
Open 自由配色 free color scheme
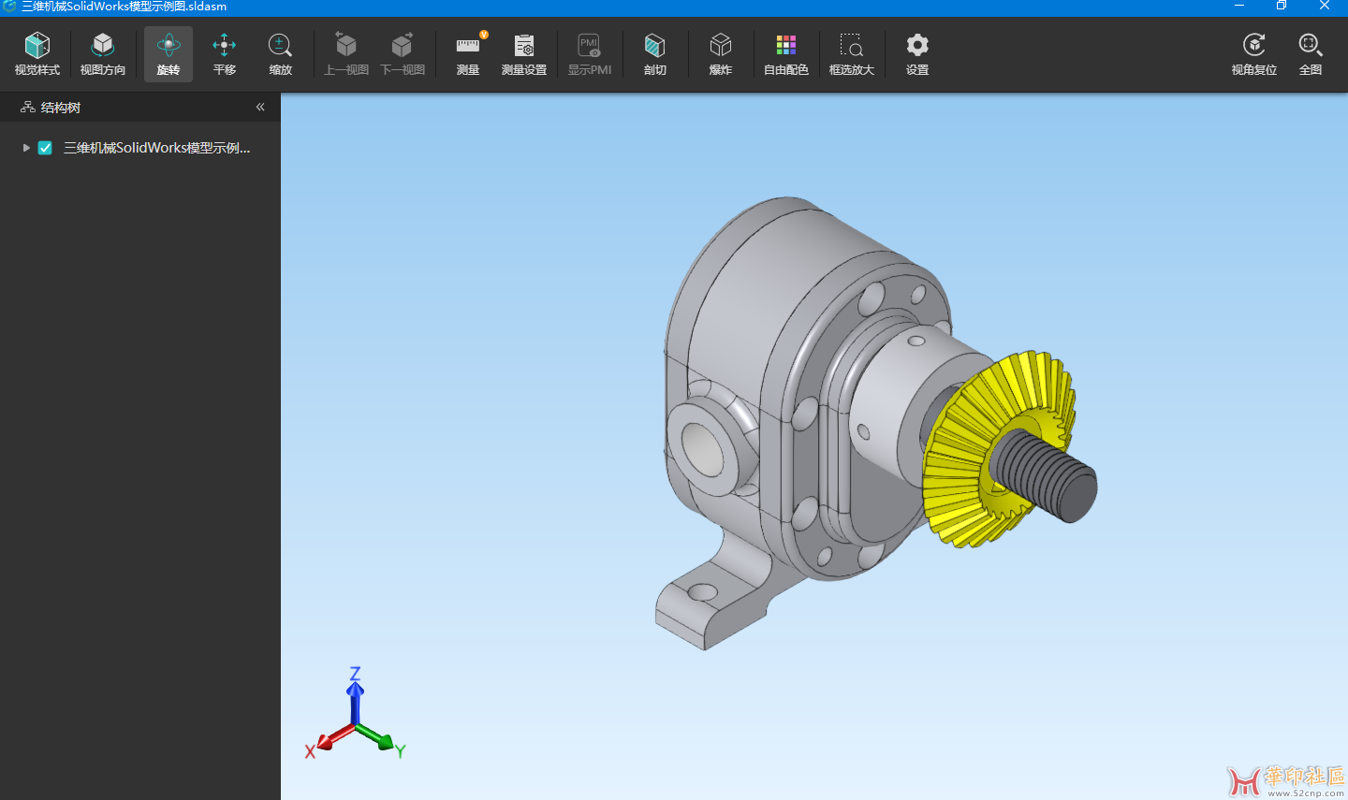pyautogui.click(x=786, y=54)
